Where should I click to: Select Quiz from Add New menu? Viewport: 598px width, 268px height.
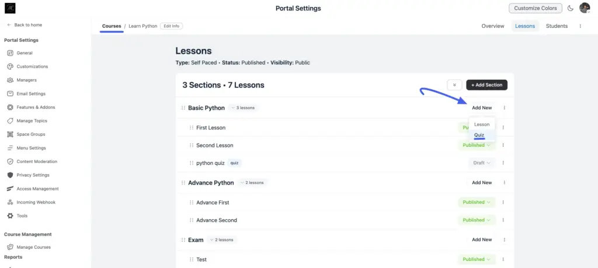tap(479, 135)
